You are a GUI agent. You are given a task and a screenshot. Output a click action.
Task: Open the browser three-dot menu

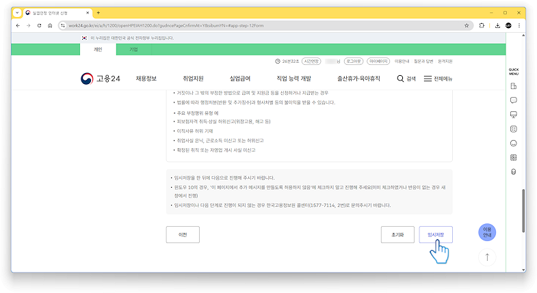(x=519, y=26)
